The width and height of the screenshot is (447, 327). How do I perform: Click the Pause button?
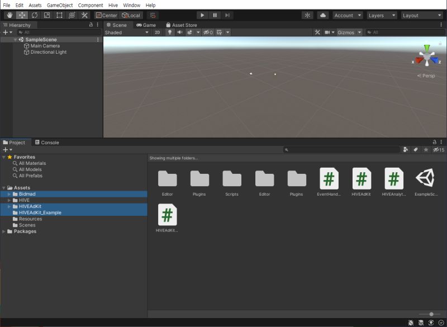[x=215, y=15]
